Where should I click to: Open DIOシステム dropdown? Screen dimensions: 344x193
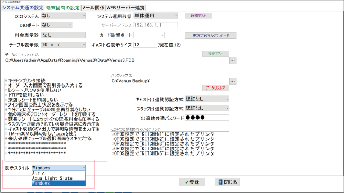(64, 16)
